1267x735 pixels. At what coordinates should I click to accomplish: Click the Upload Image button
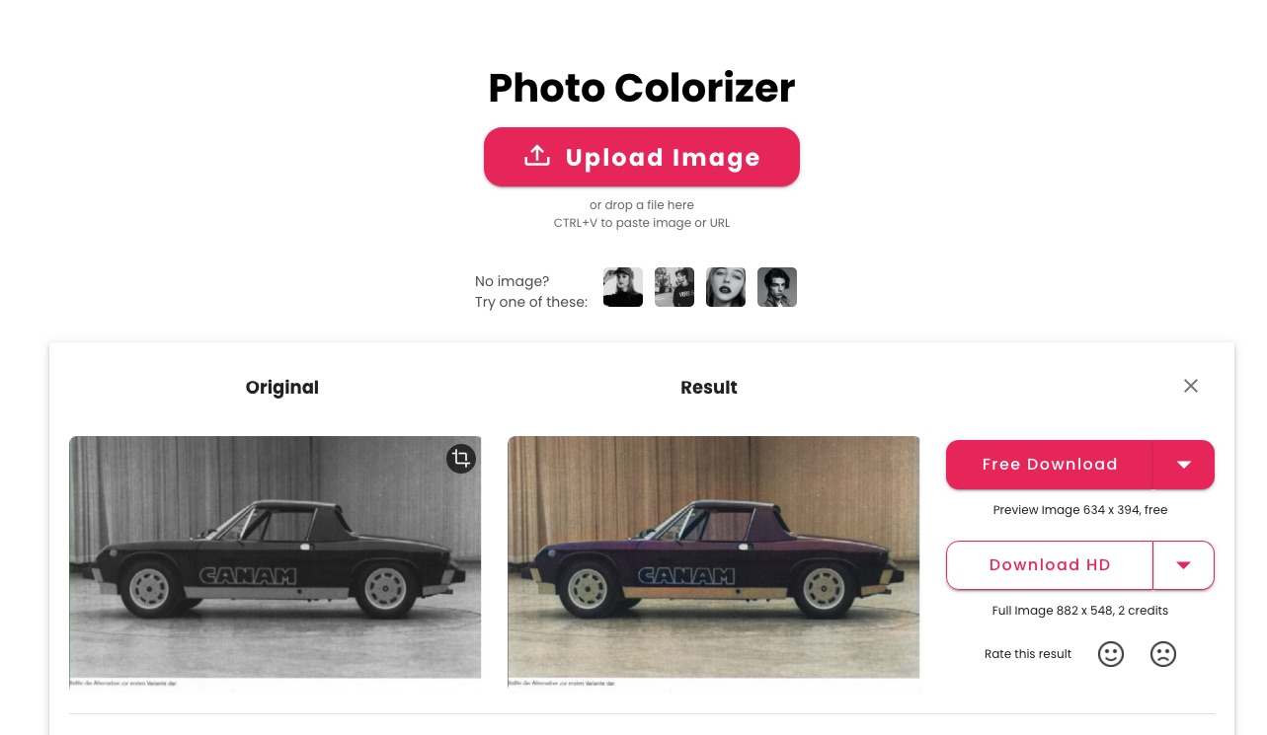pyautogui.click(x=642, y=157)
